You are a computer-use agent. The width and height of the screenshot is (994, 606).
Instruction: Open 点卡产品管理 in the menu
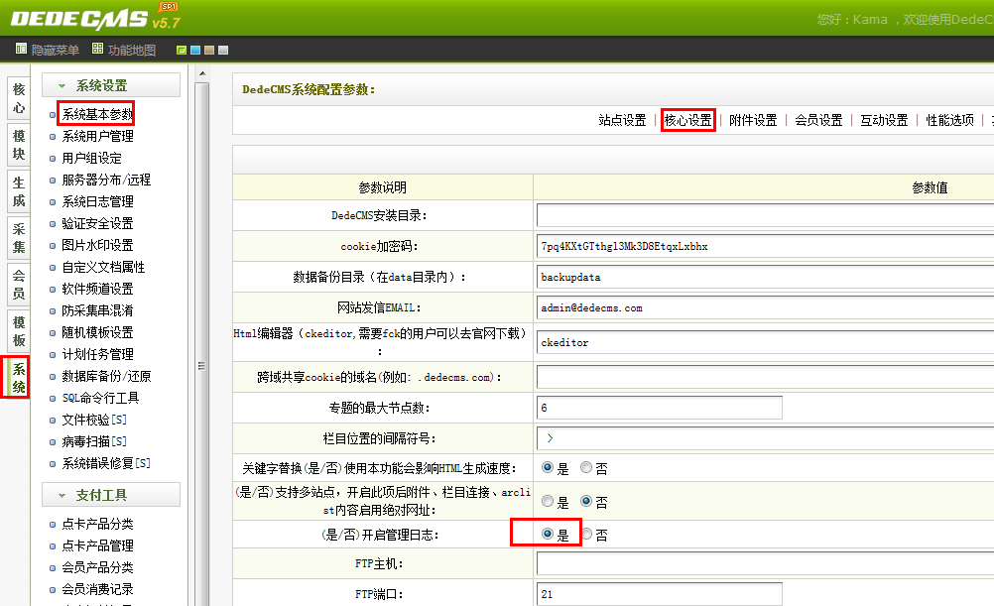[x=97, y=545]
